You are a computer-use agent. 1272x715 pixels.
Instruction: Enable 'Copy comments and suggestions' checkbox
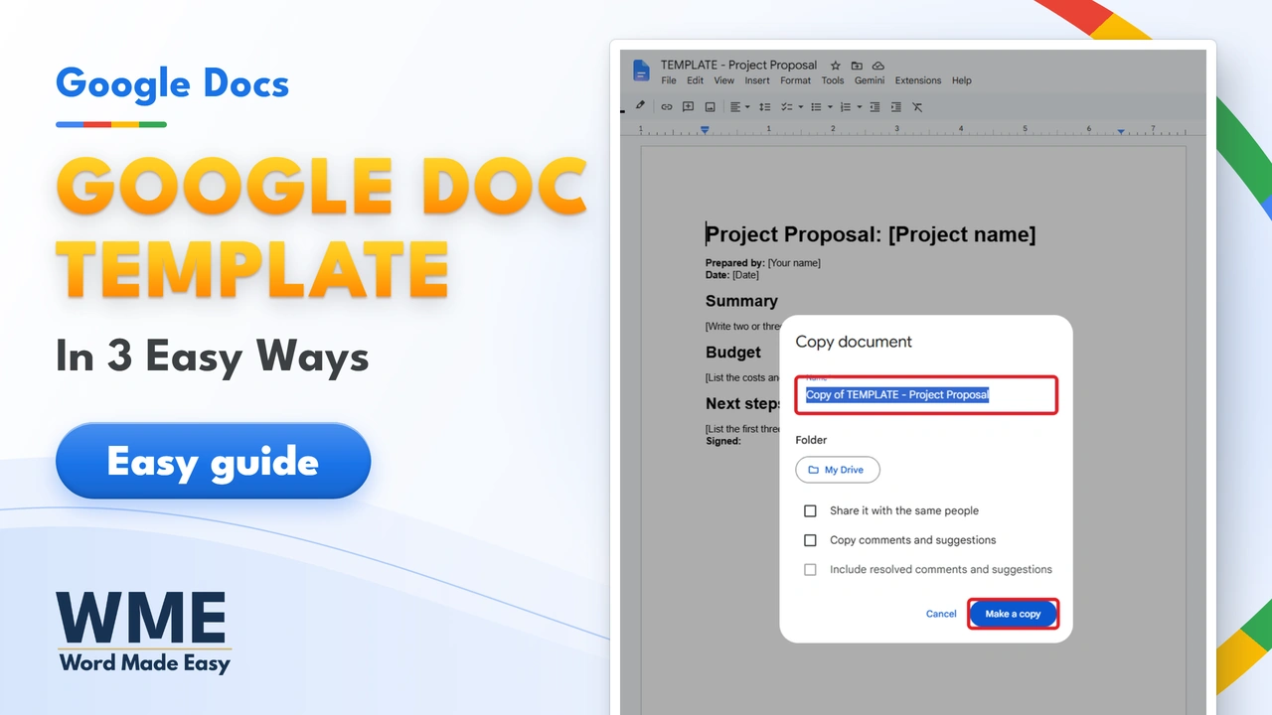coord(810,540)
